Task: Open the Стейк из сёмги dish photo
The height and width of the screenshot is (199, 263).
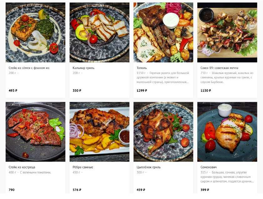Action: tap(35, 32)
